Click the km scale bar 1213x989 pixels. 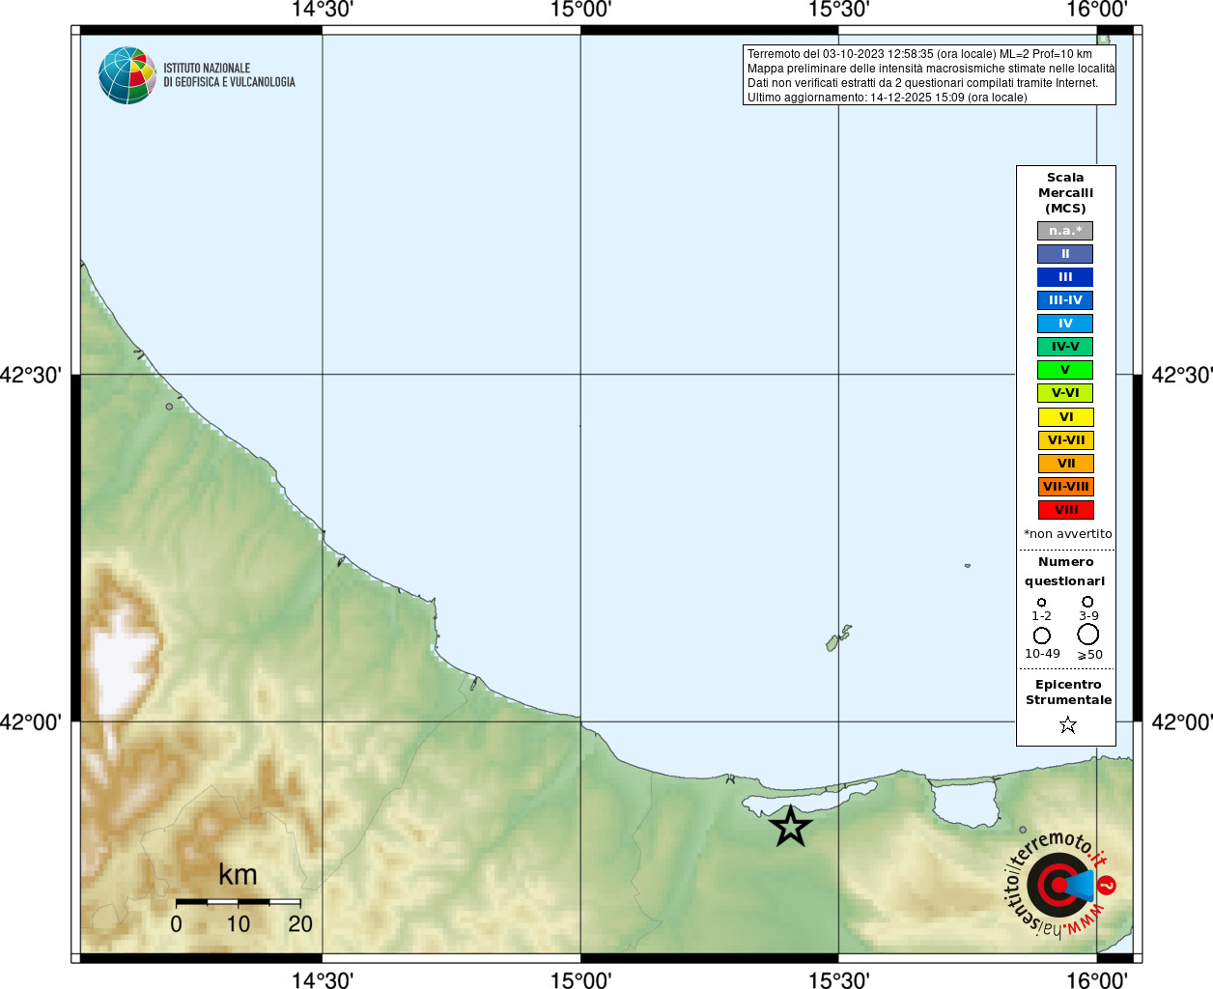point(238,902)
